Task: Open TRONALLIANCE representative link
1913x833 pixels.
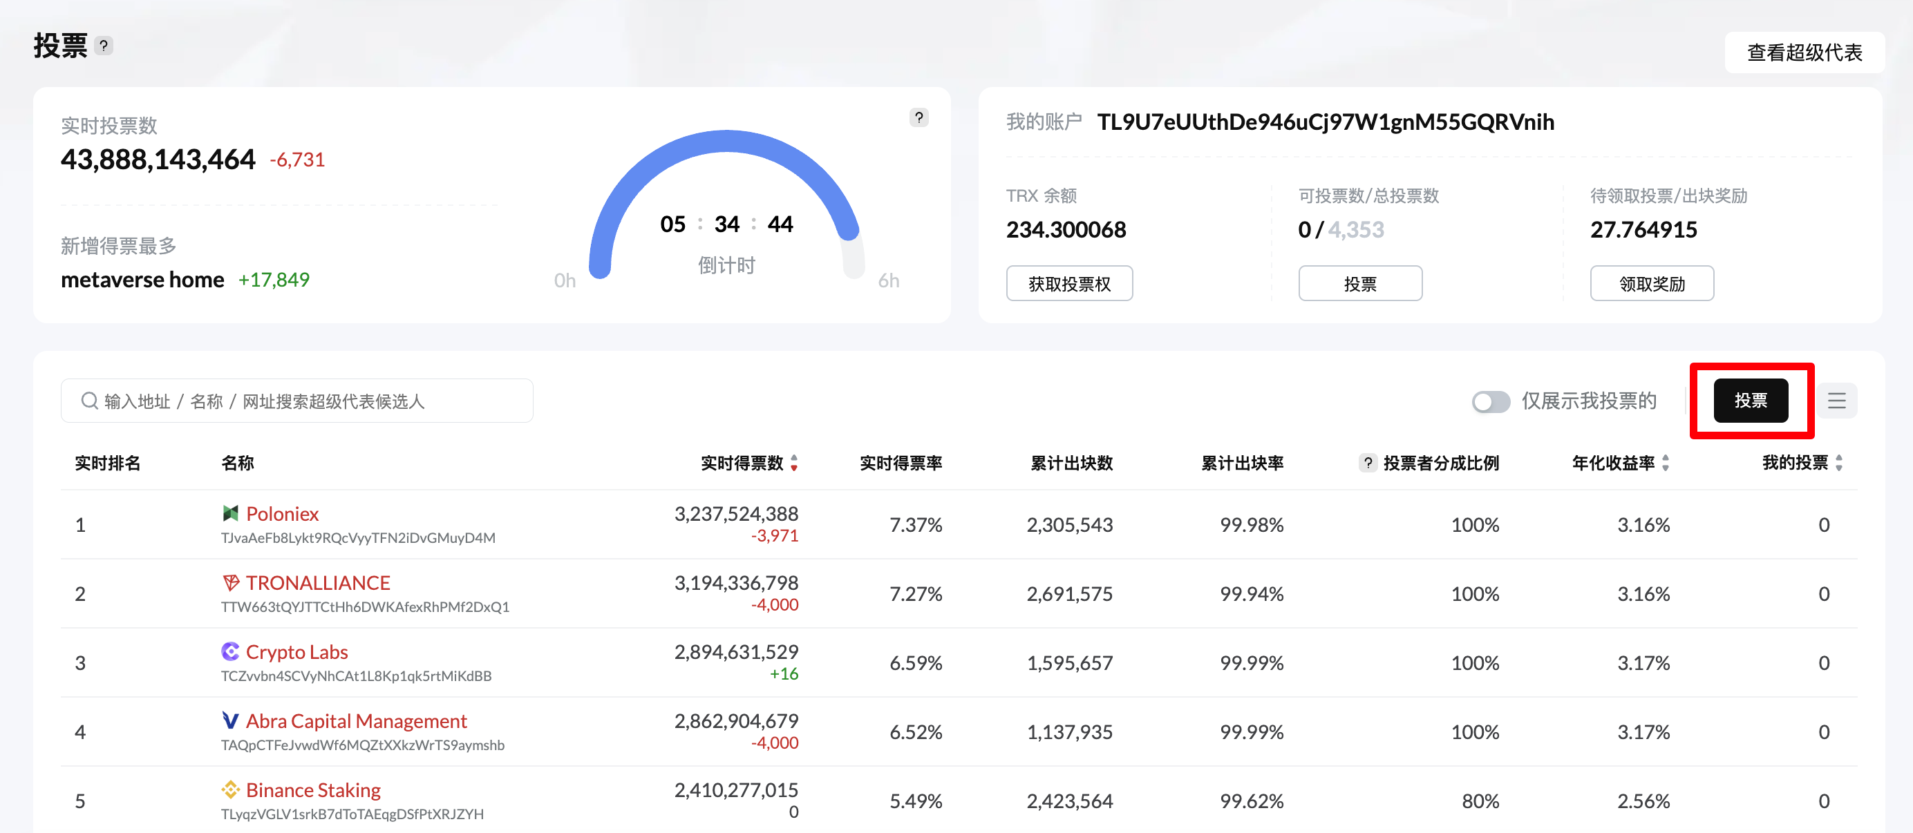Action: pyautogui.click(x=318, y=583)
